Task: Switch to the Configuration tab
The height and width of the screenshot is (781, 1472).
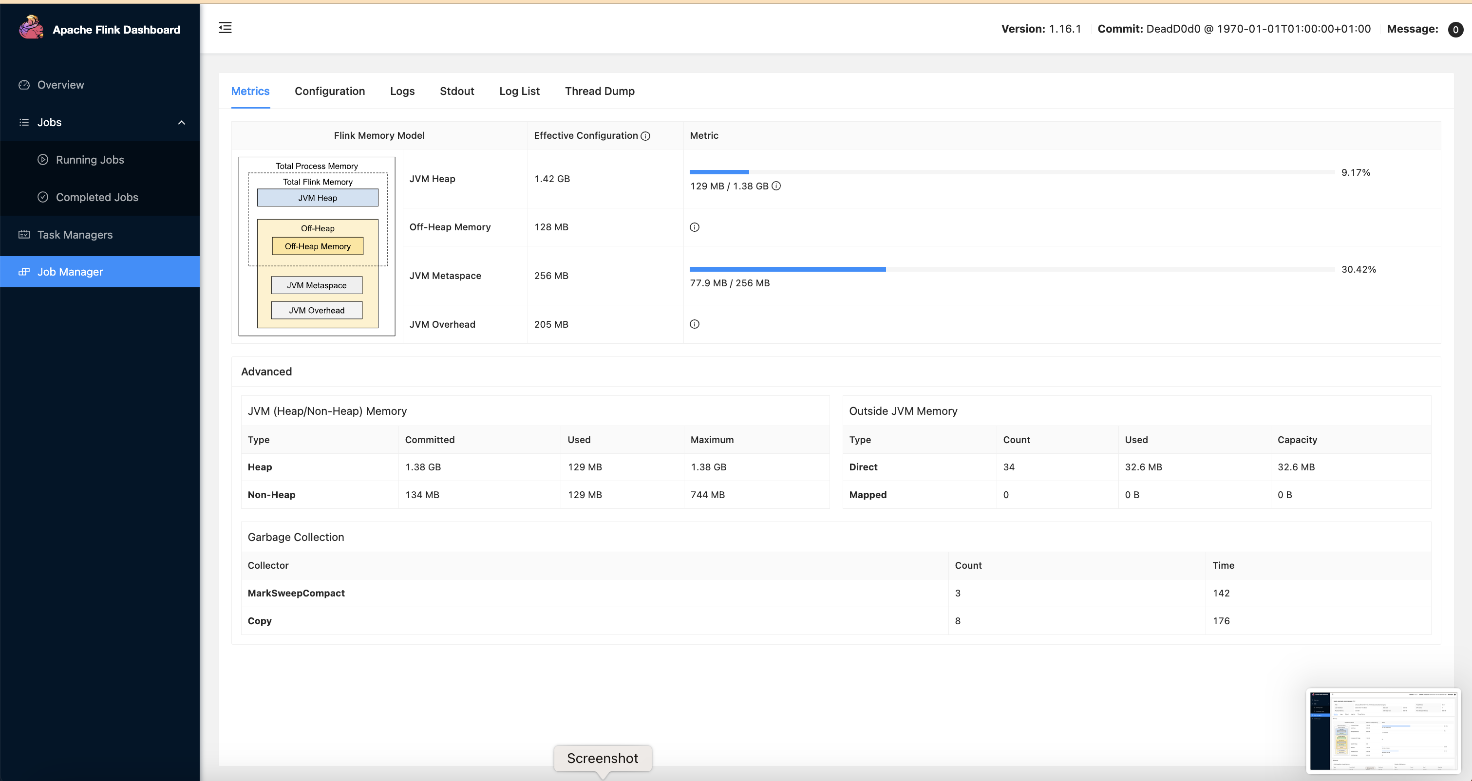Action: click(x=330, y=91)
